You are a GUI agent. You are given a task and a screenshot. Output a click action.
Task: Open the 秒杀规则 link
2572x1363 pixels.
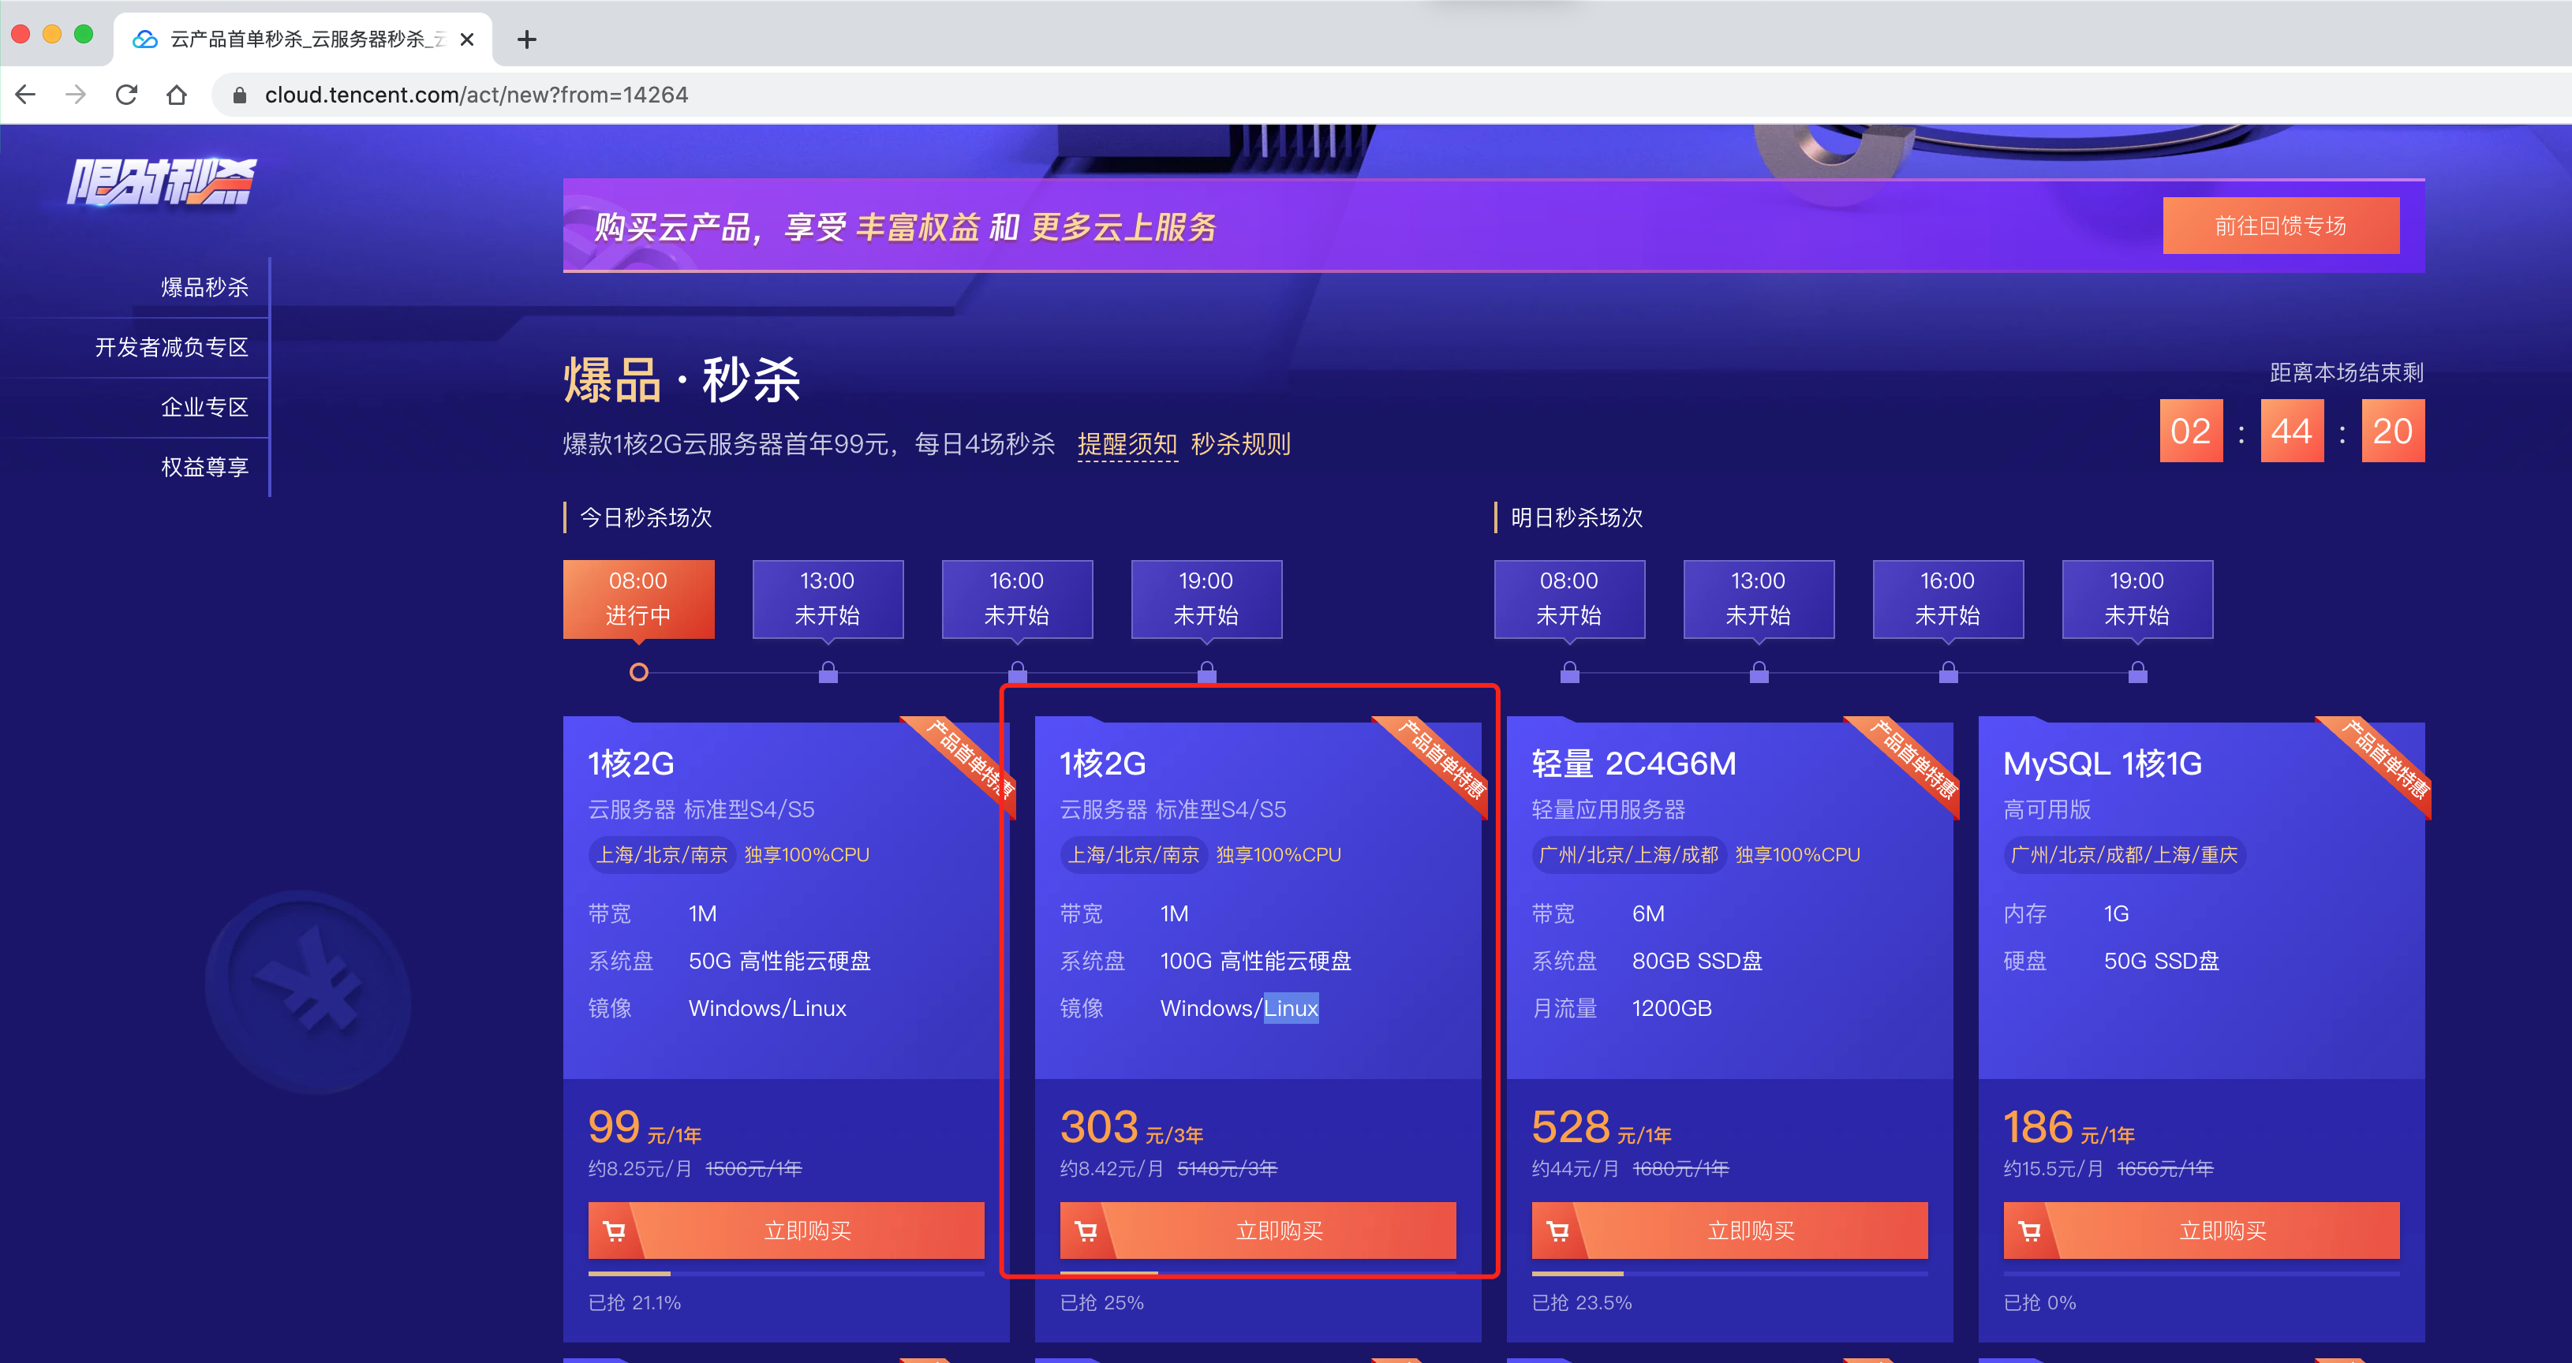[x=1241, y=444]
